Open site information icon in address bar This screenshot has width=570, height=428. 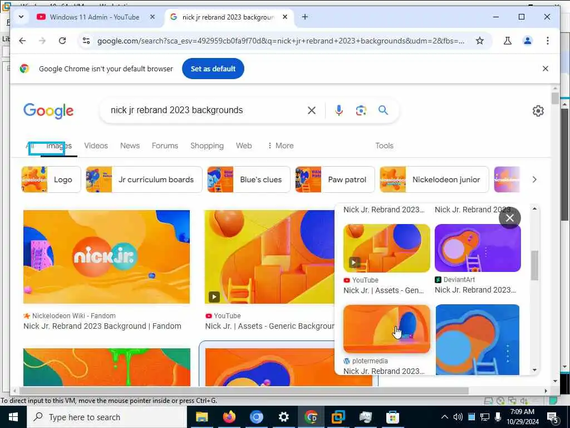pyautogui.click(x=86, y=41)
